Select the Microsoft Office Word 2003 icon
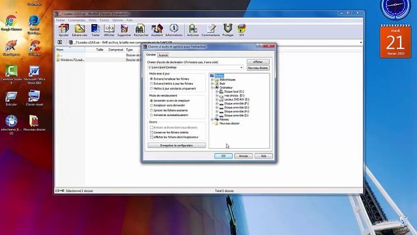The height and width of the screenshot is (235, 417). coord(35,74)
